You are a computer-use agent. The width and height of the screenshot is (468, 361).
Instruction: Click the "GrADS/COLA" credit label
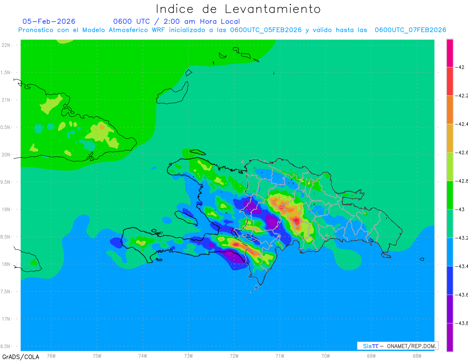tap(21, 357)
